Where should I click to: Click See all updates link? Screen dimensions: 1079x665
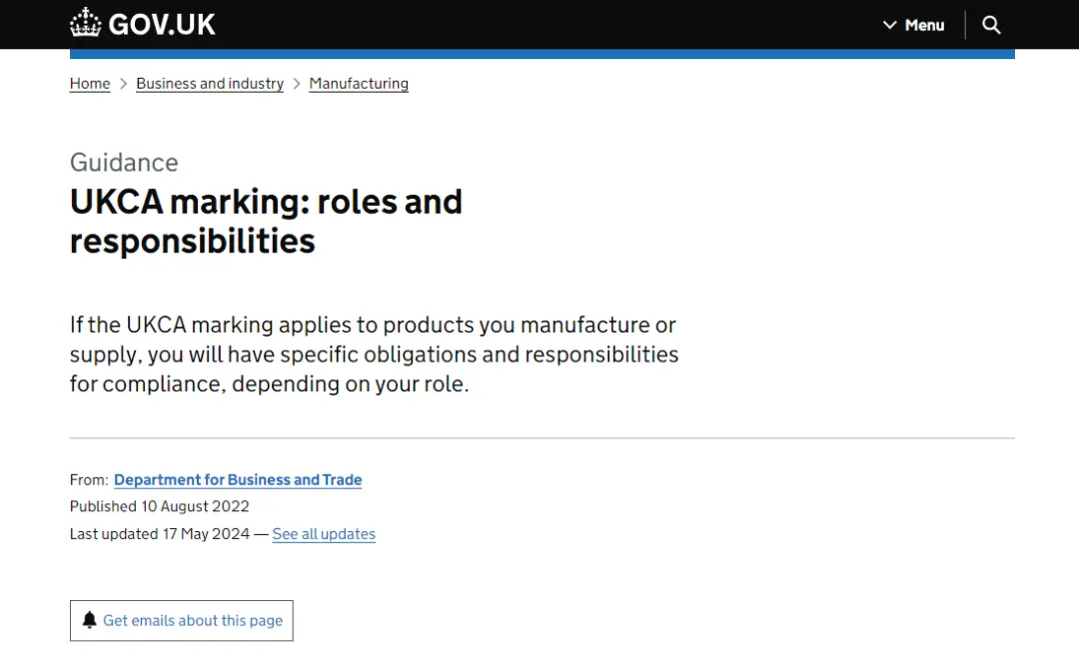(x=324, y=533)
